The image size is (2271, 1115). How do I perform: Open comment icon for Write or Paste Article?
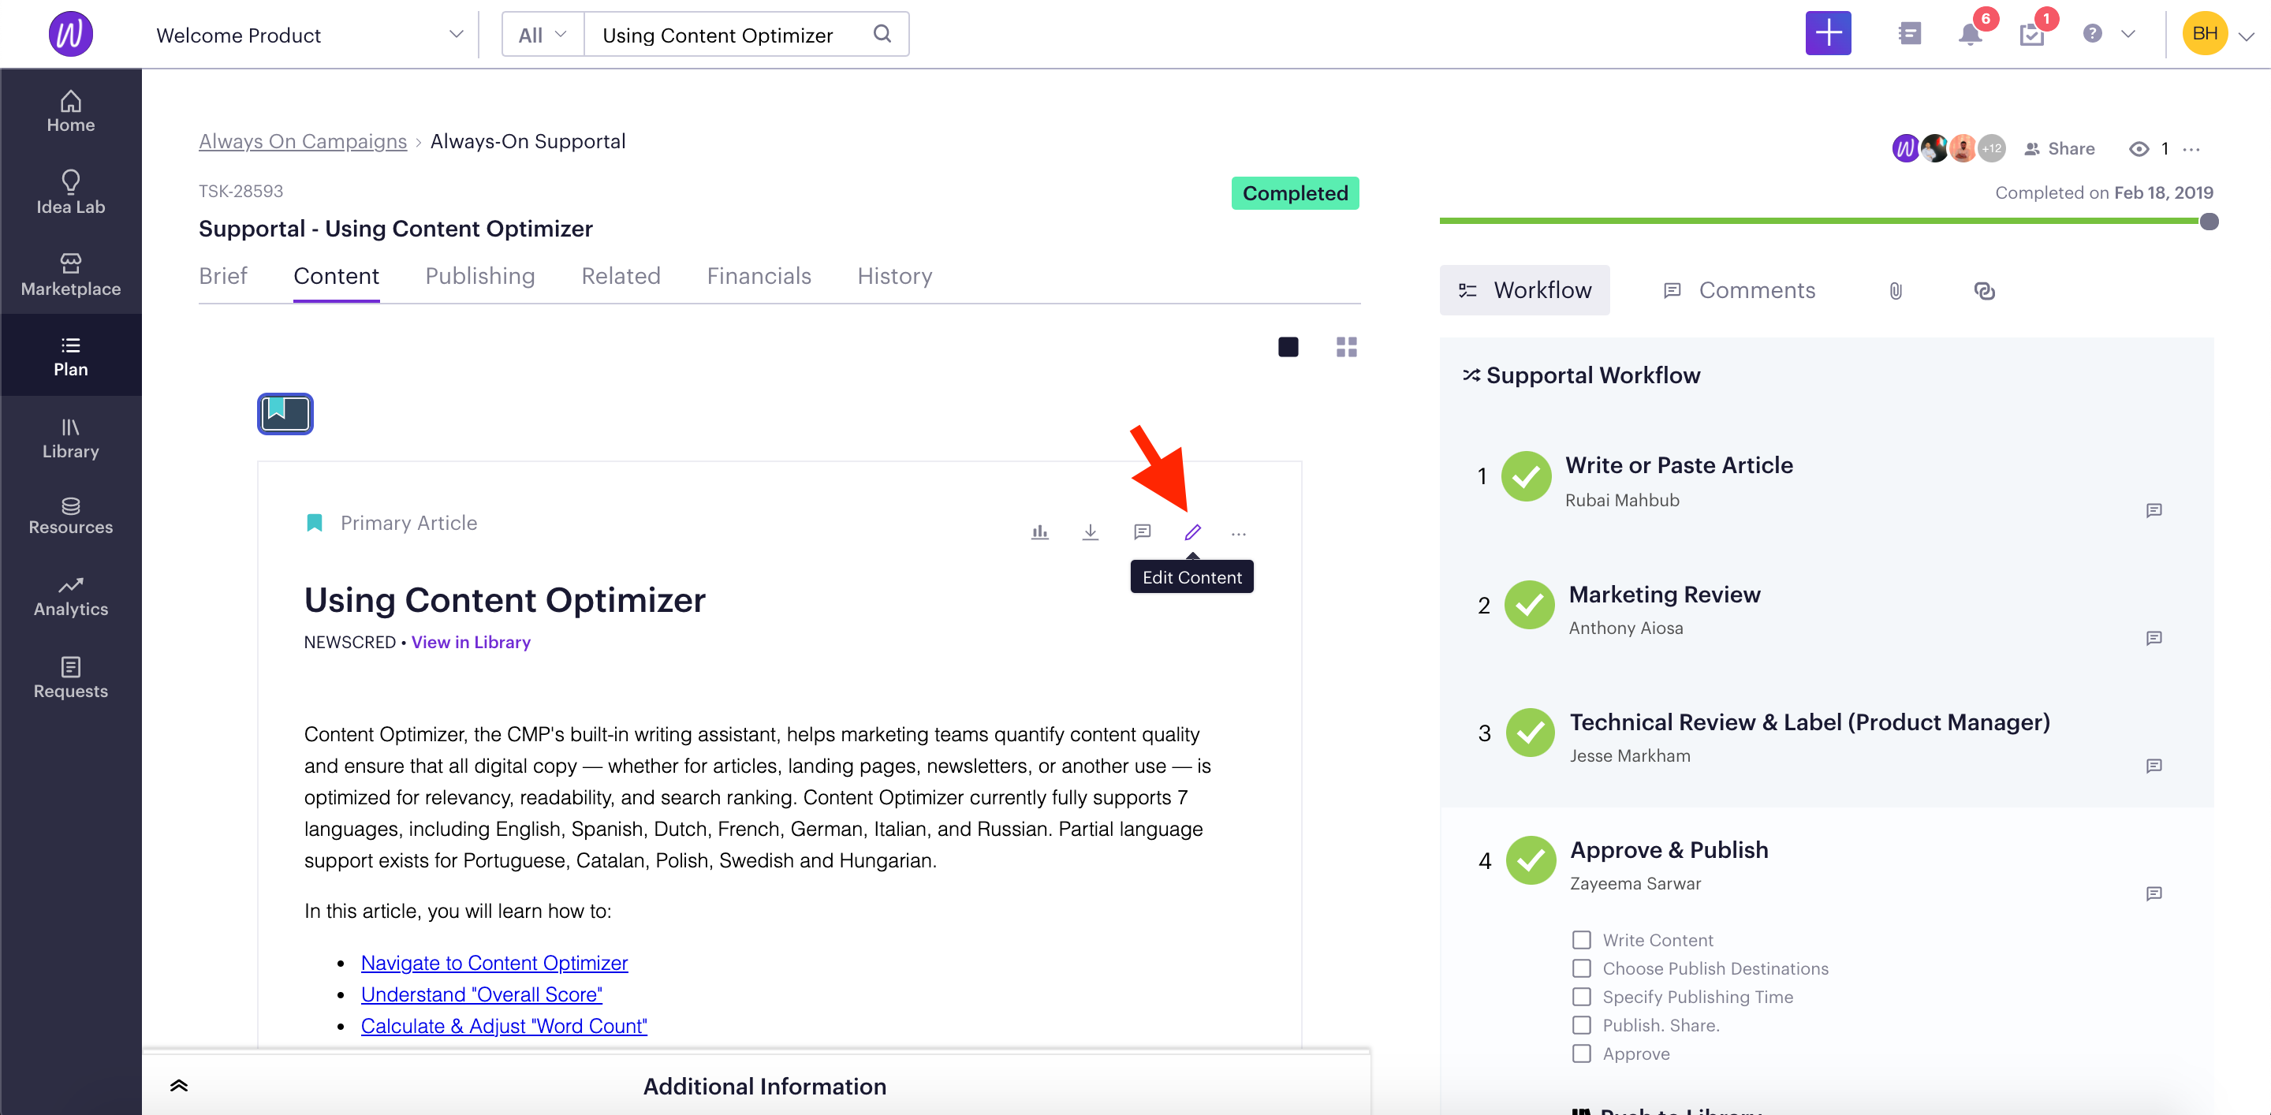pyautogui.click(x=2154, y=509)
